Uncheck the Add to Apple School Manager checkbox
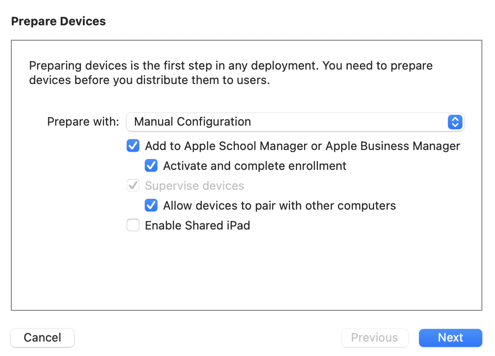The image size is (495, 356). [x=133, y=146]
